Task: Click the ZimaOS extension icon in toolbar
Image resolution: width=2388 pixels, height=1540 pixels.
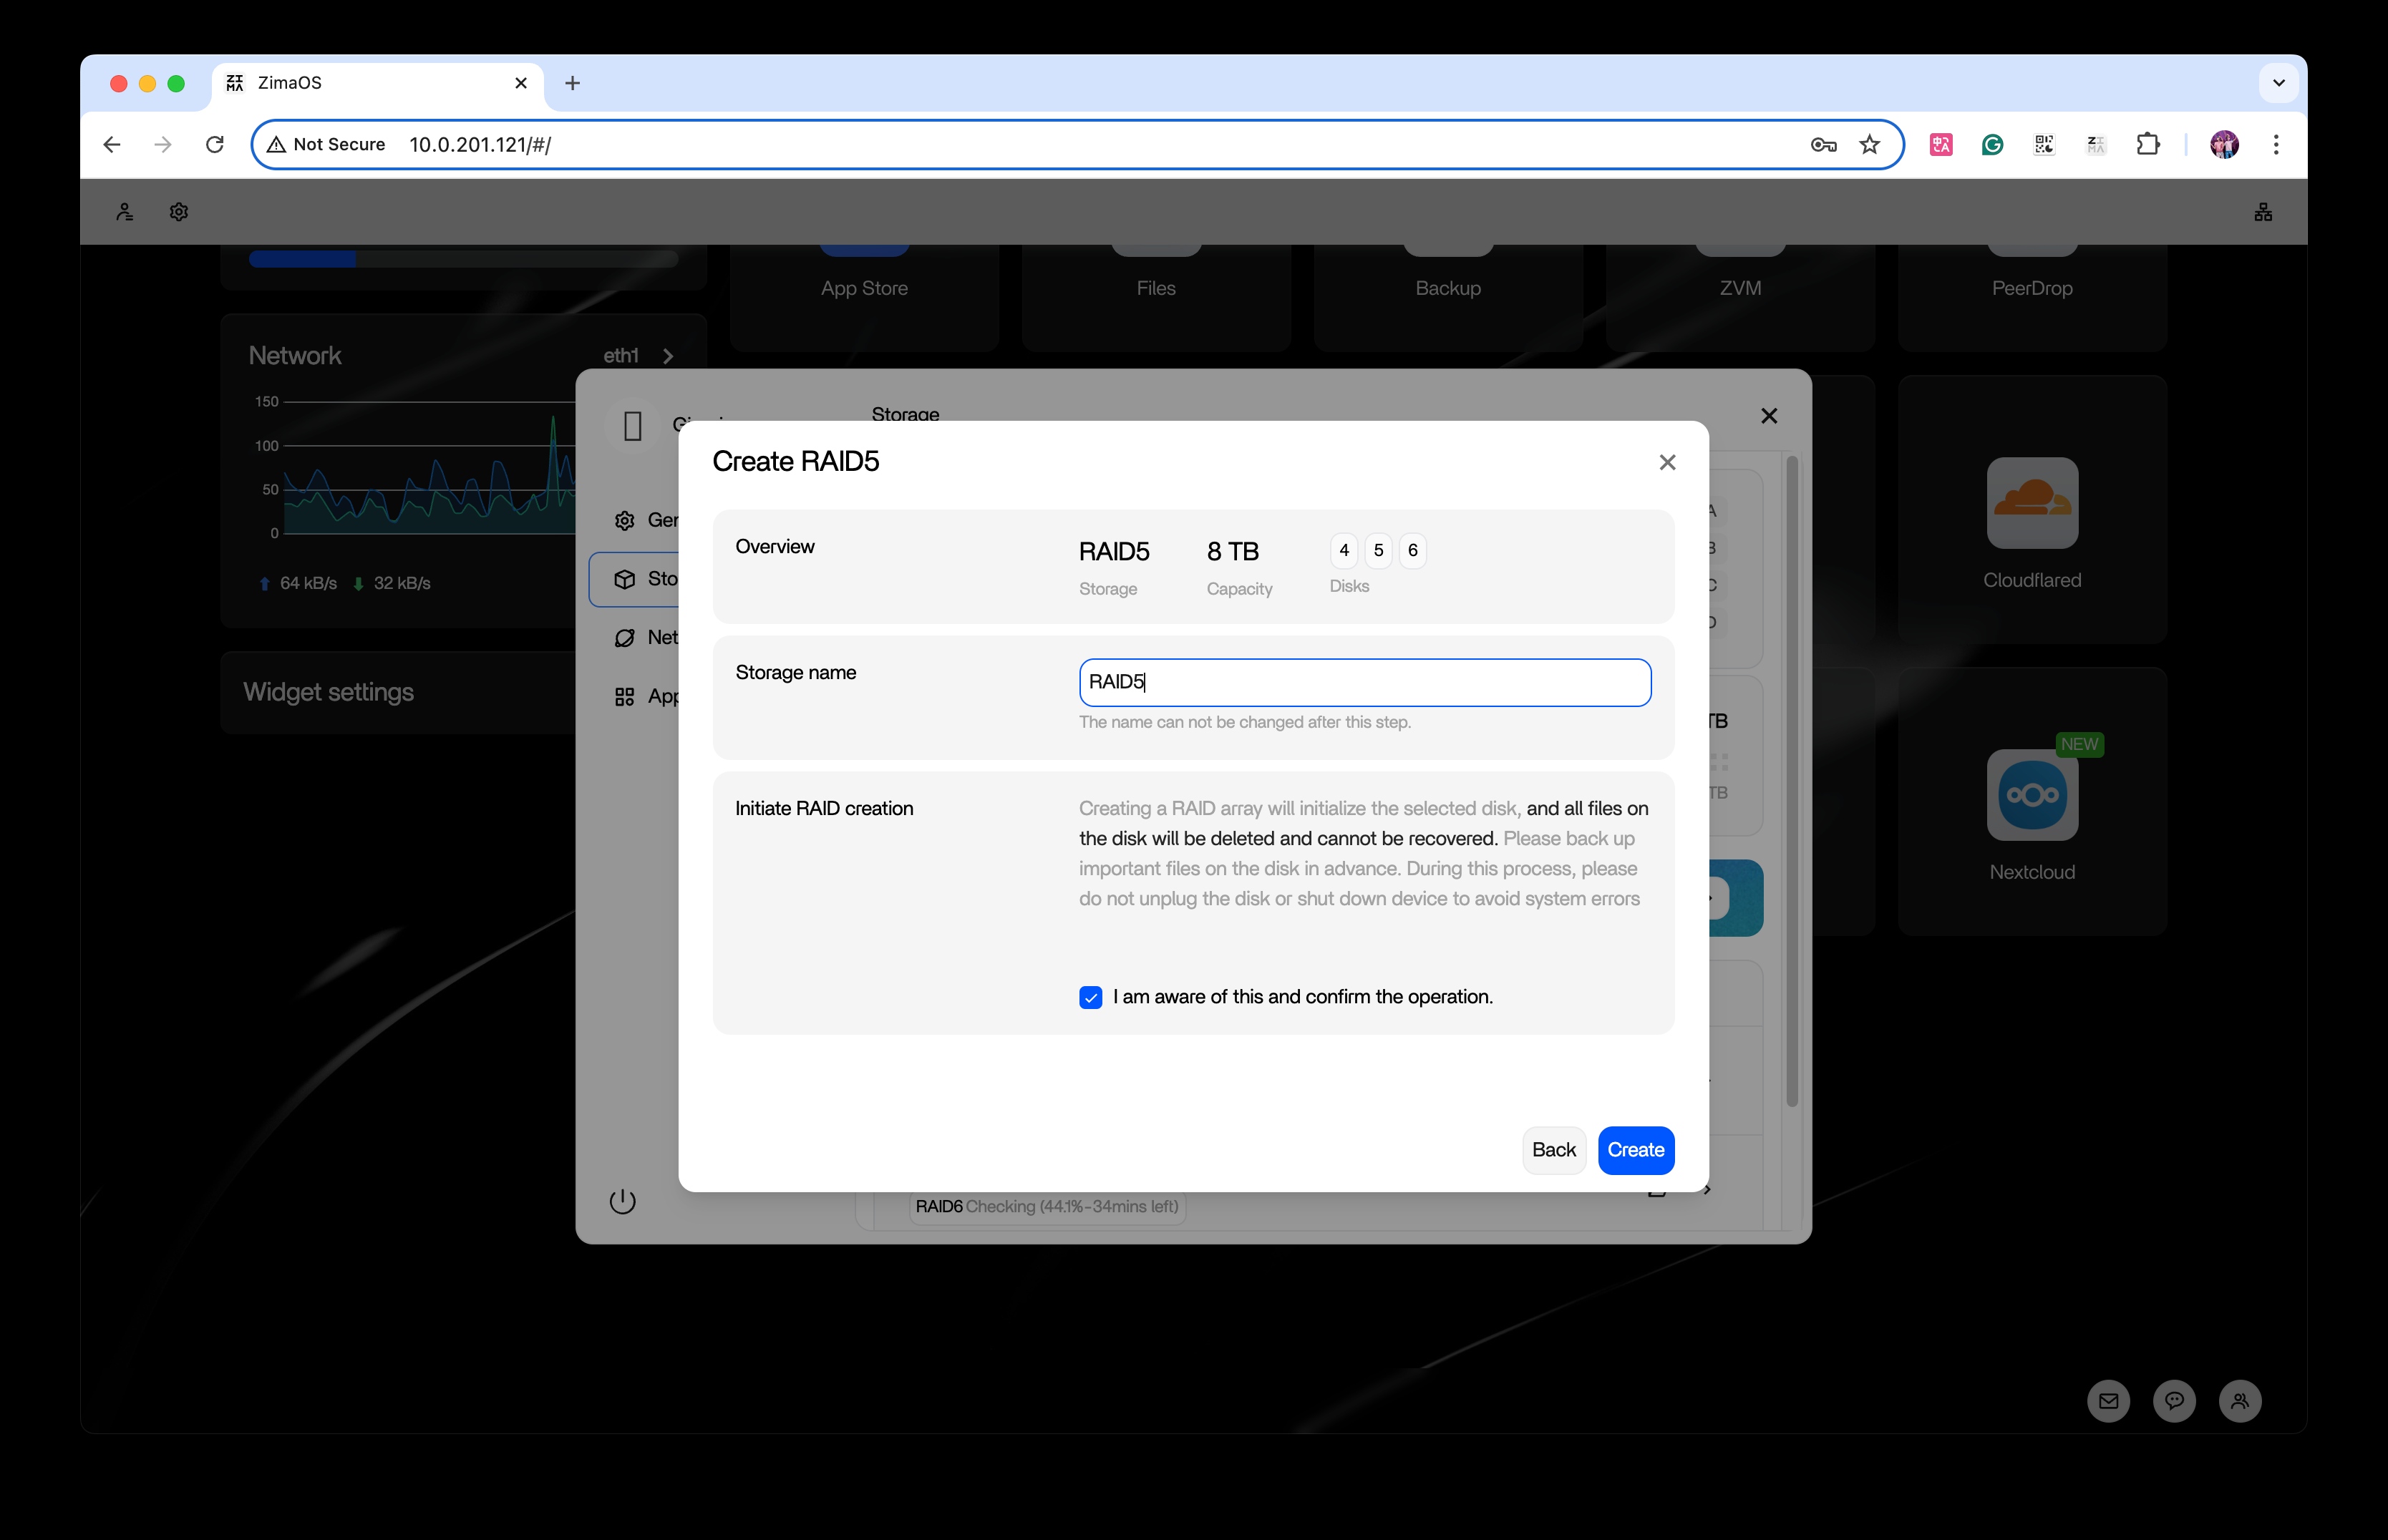Action: pyautogui.click(x=2096, y=144)
